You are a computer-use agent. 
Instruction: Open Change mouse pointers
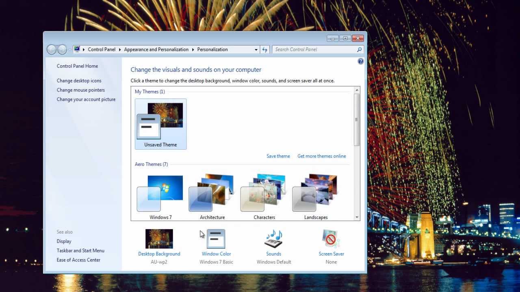click(x=81, y=90)
